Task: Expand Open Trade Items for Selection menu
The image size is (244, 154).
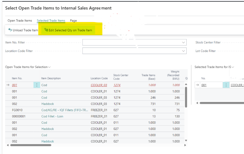Action: click(x=50, y=67)
